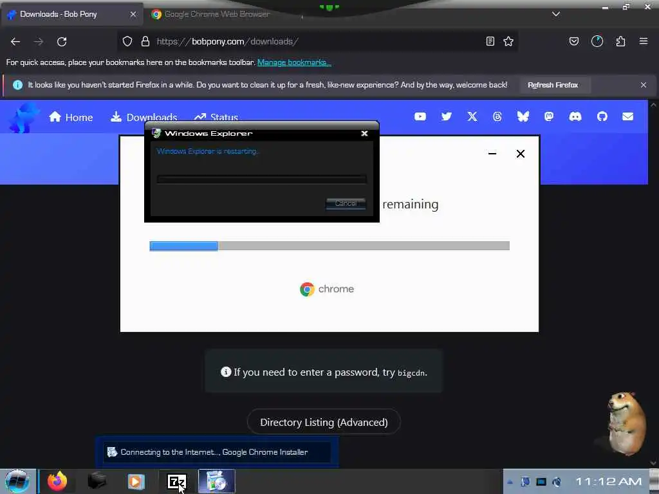The height and width of the screenshot is (494, 659).
Task: Open the Start orb on taskbar
Action: [x=17, y=481]
